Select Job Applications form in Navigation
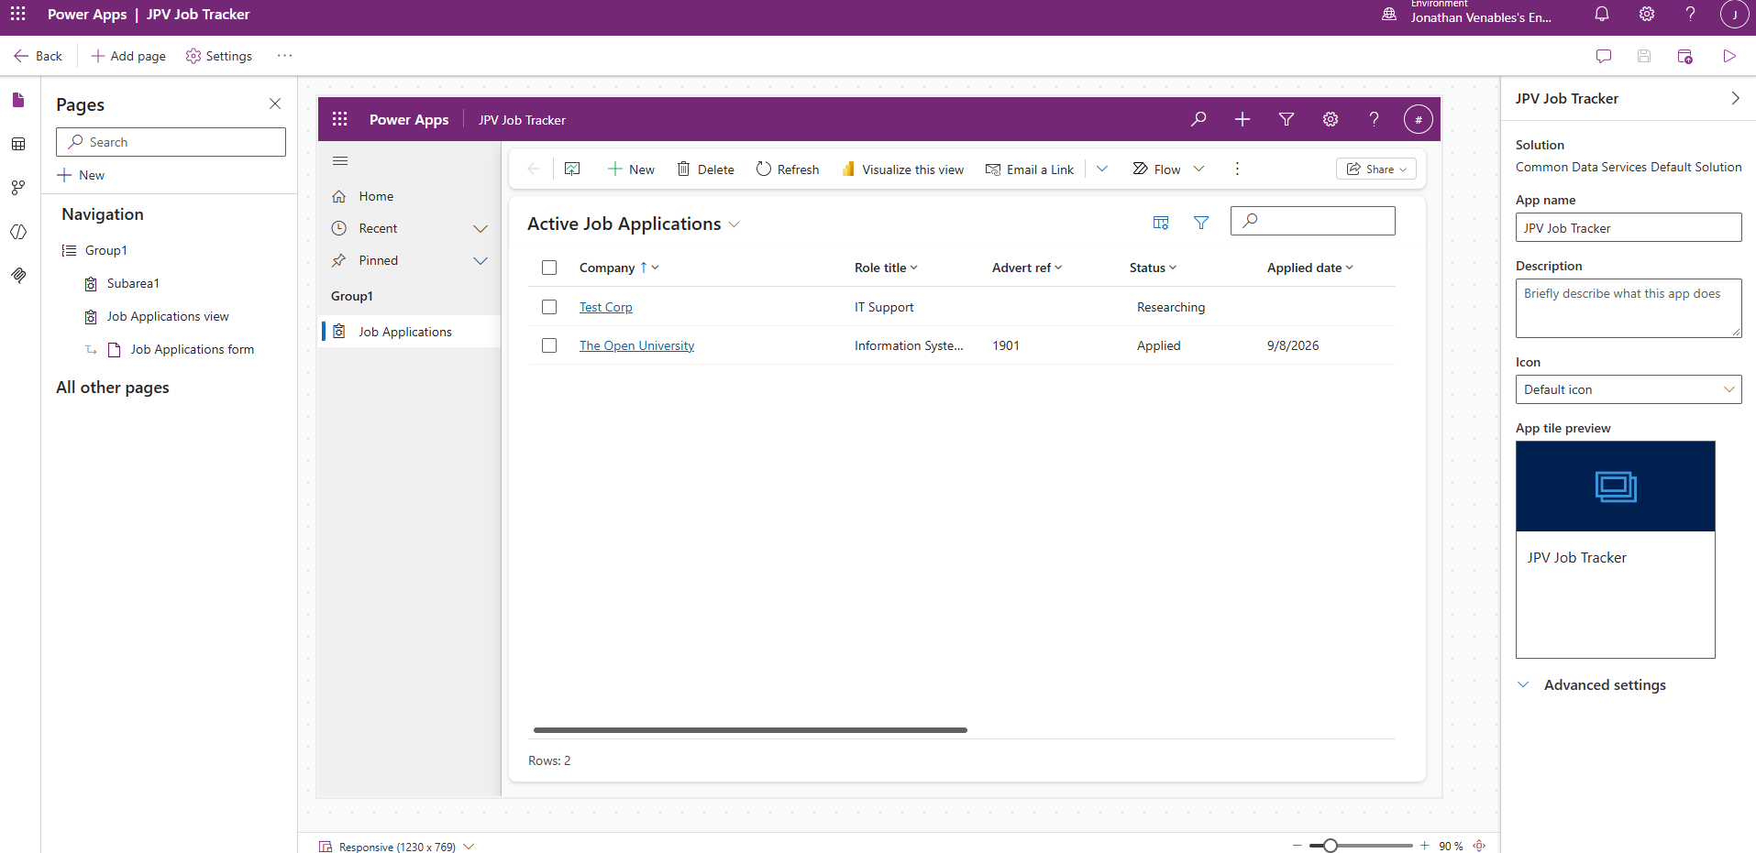Screen dimensions: 1756x853 click(192, 349)
